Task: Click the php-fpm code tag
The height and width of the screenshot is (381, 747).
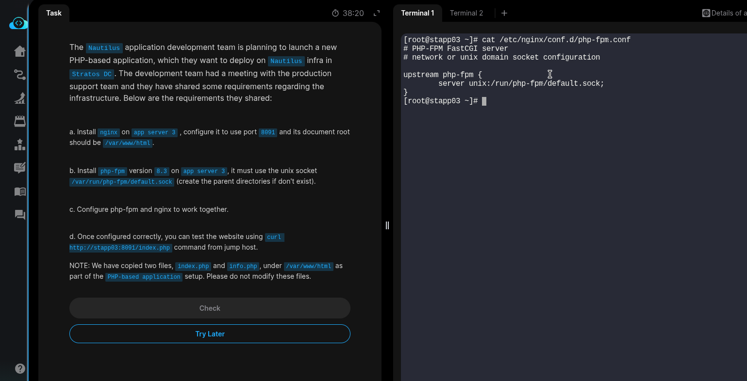Action: point(113,171)
